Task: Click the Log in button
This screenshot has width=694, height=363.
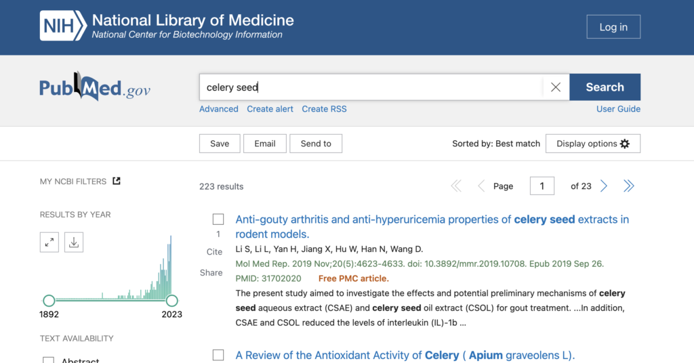Action: tap(613, 27)
